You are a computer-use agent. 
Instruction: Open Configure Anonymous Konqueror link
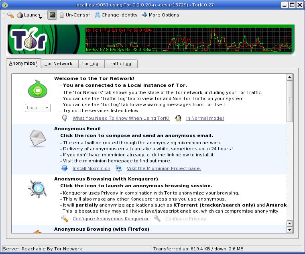pos(111,219)
